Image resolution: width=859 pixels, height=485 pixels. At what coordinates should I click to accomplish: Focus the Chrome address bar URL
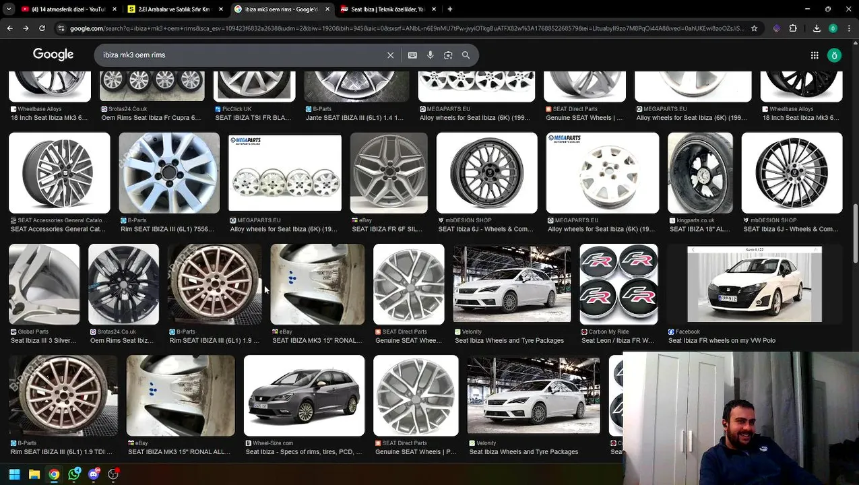407,28
